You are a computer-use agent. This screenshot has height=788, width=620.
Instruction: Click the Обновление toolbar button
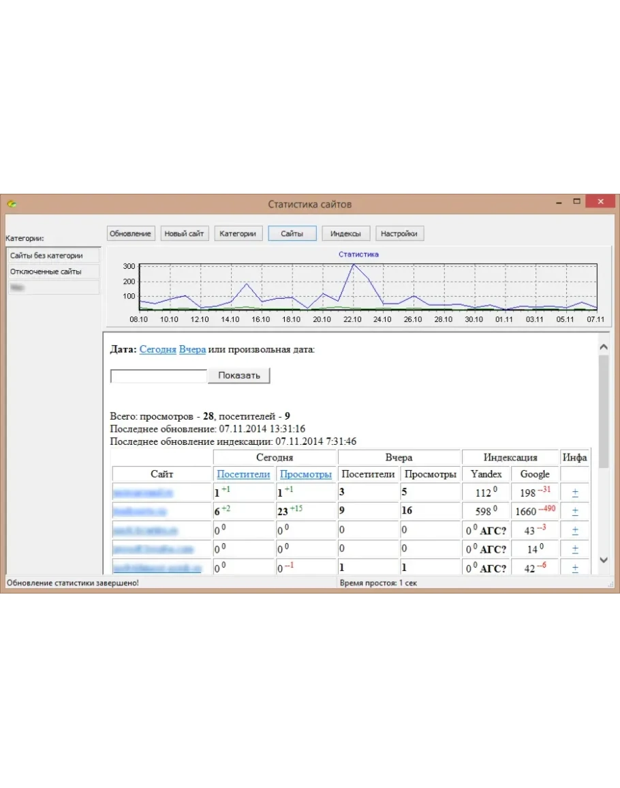coord(130,233)
